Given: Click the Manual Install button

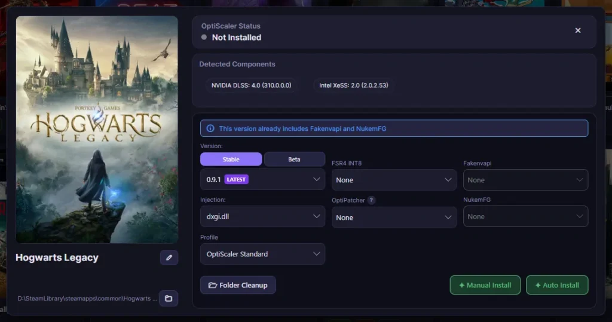Looking at the screenshot, I should pos(485,286).
